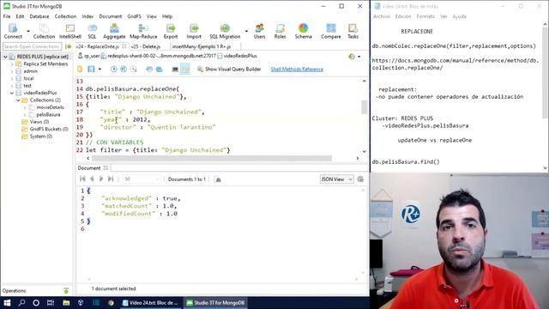Open Connect dropdown arrow
Screen dimensions: 549x309
pos(28,31)
